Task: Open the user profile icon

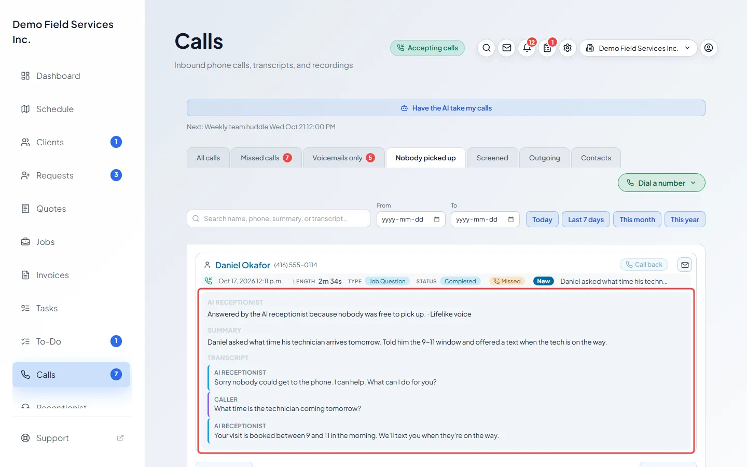Action: [709, 48]
